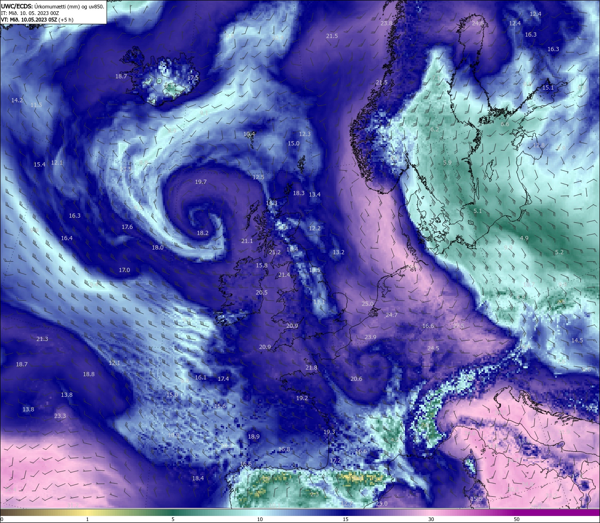Click the map value 21.1
The image size is (600, 523).
tap(247, 241)
